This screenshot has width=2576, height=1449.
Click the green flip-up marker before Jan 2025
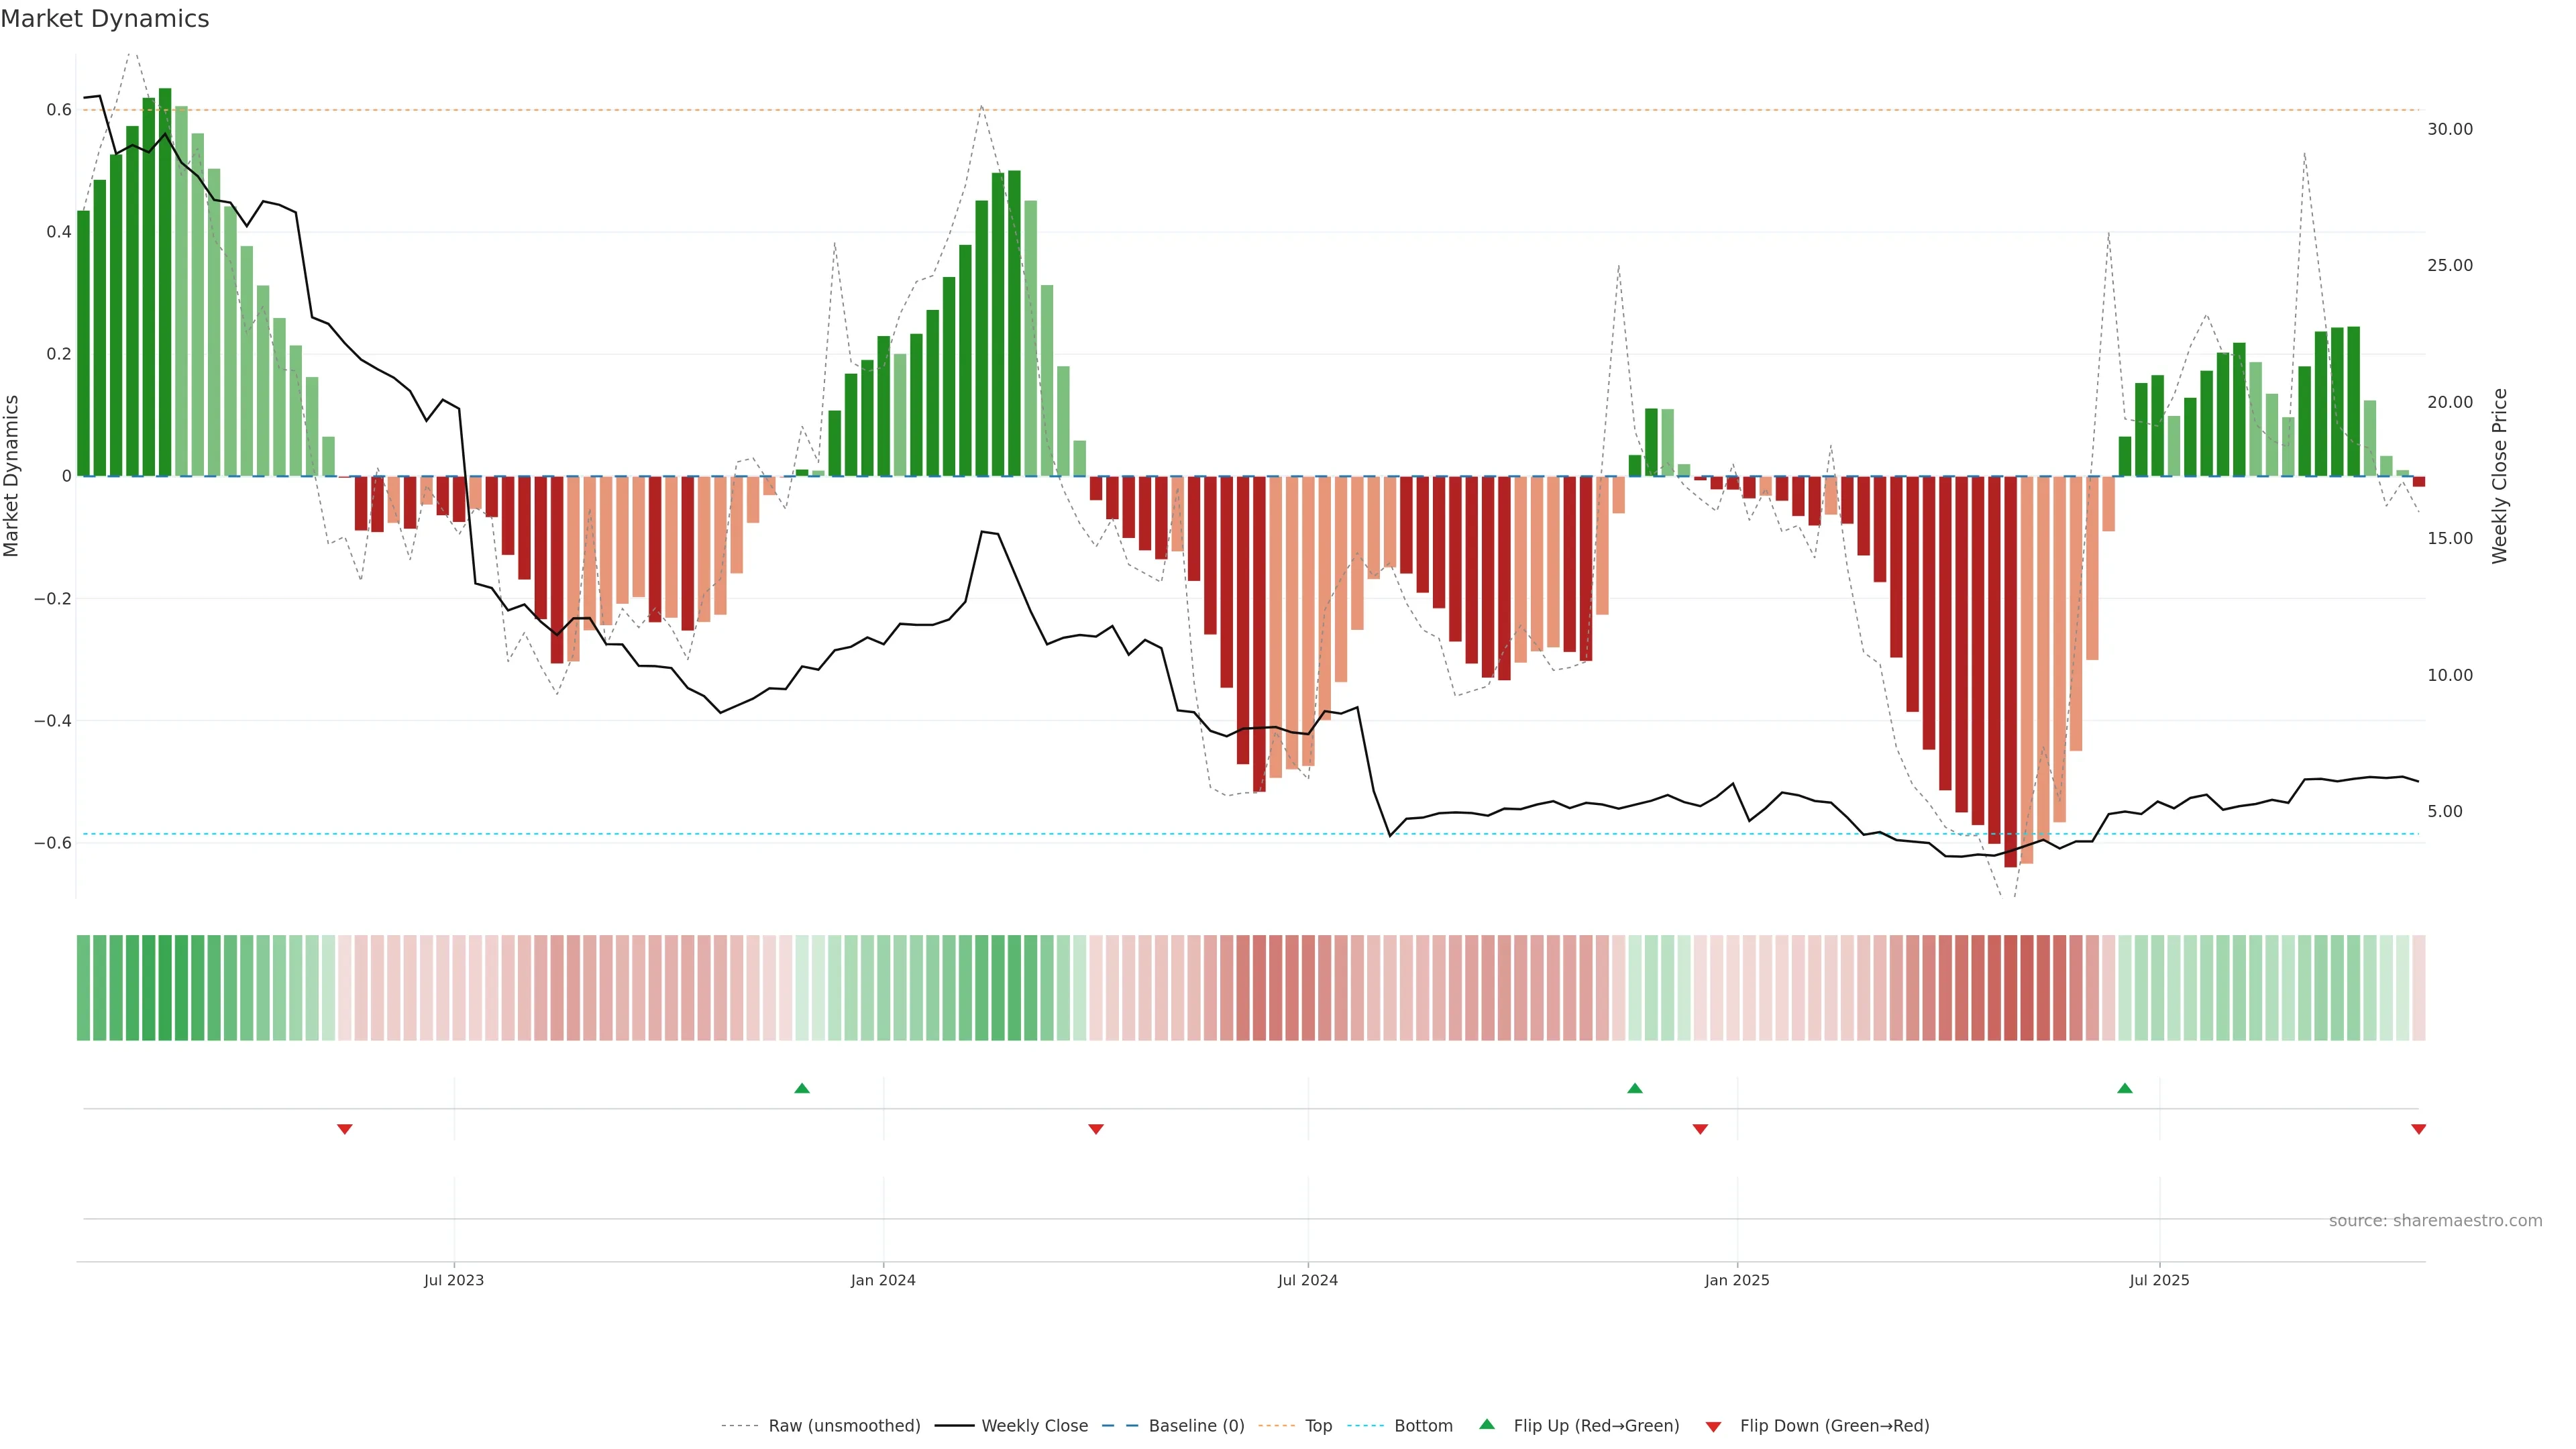(x=1635, y=1088)
